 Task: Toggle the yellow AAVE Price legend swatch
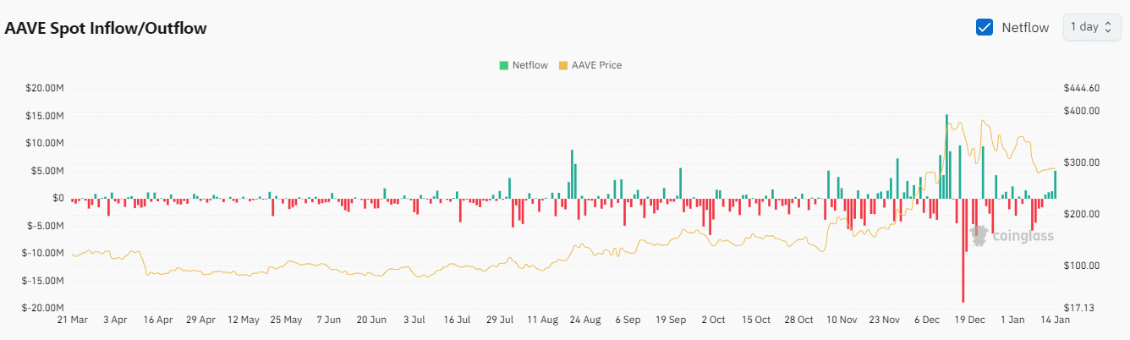click(x=563, y=65)
